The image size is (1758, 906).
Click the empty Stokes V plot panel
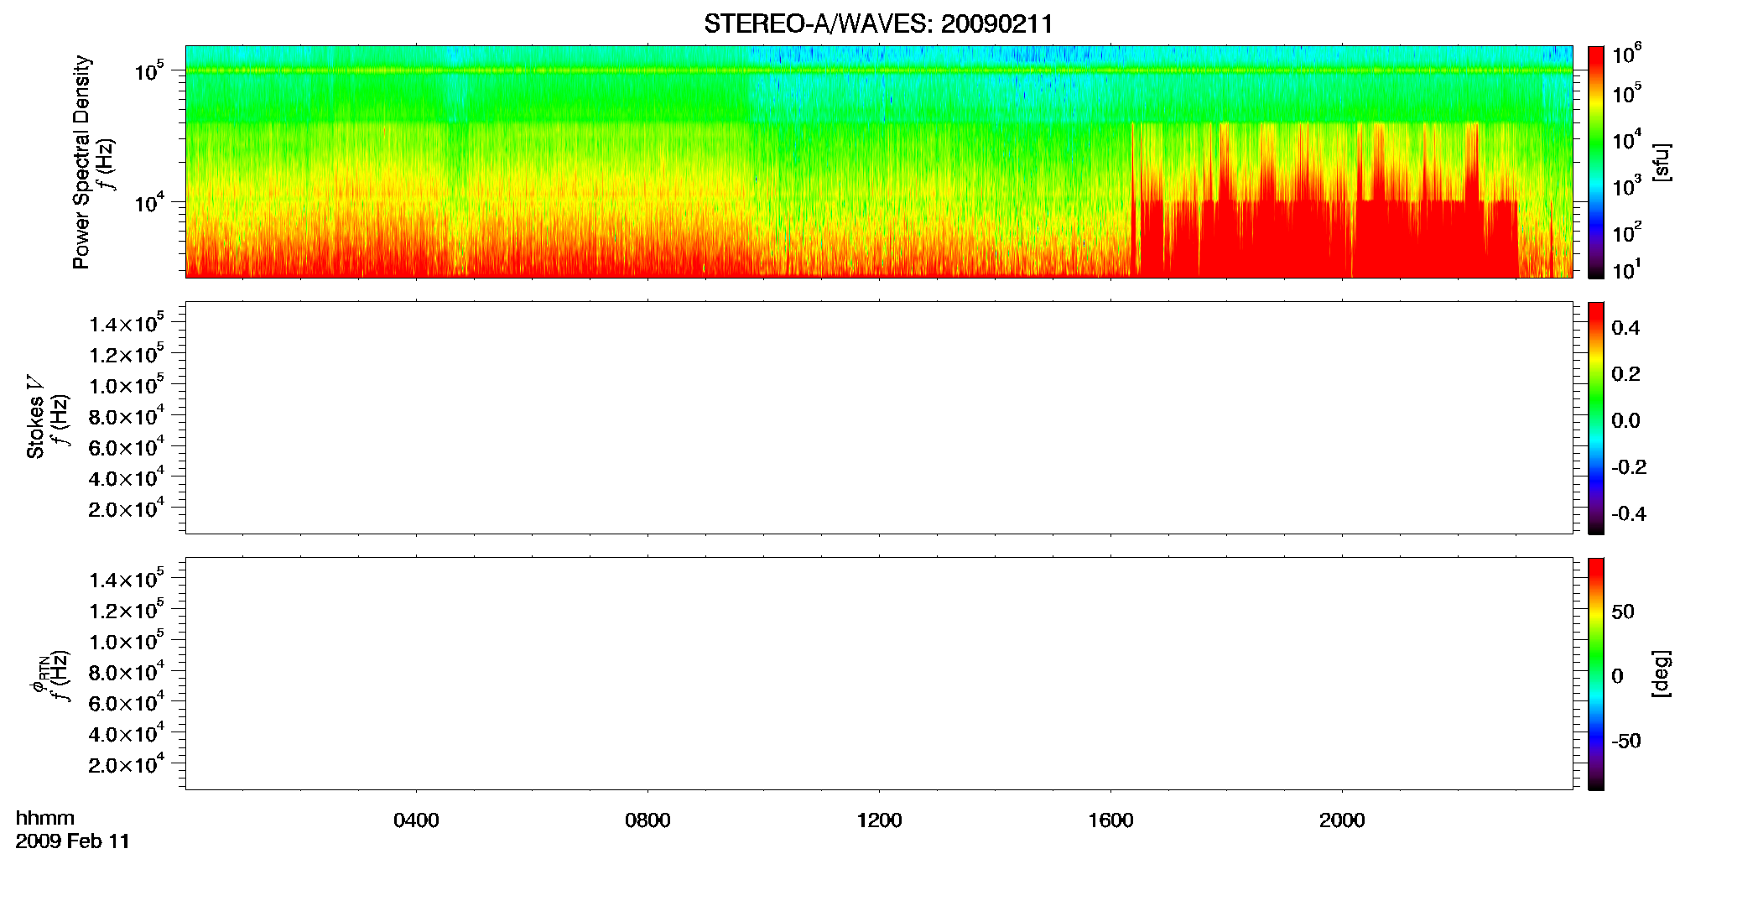tap(878, 418)
